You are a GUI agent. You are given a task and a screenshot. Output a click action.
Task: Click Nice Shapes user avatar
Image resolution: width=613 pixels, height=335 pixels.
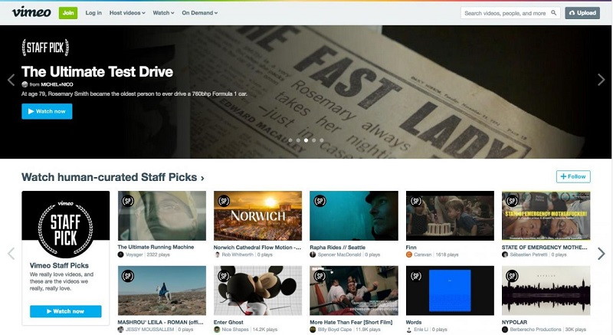click(x=217, y=330)
